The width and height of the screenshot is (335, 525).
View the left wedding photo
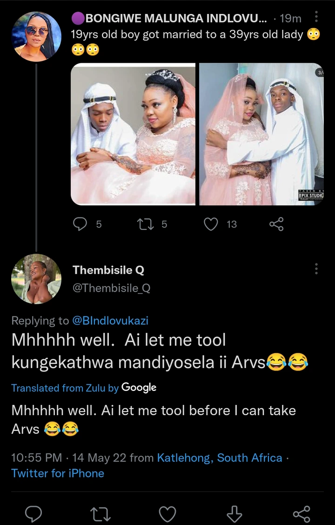pyautogui.click(x=133, y=134)
